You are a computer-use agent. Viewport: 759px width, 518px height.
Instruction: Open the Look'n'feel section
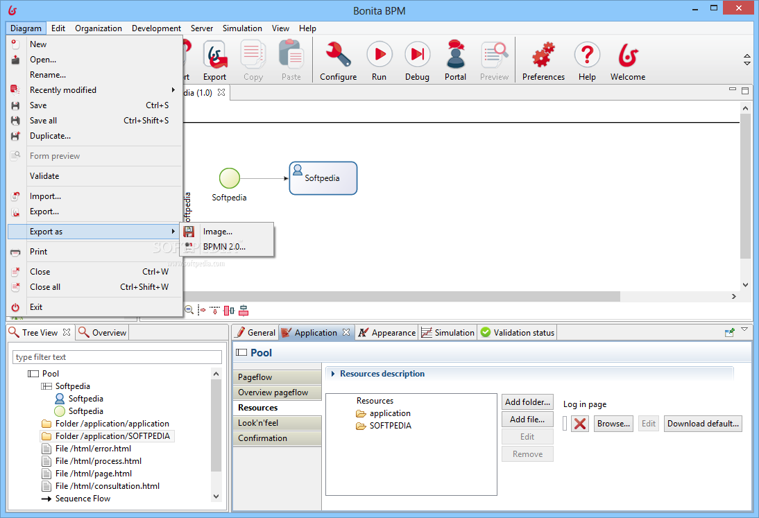[278, 423]
